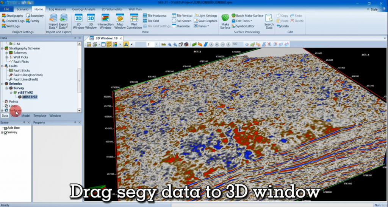Expand the Survey node in Scene panel
Viewport: 388px width, 207px height.
[2, 133]
